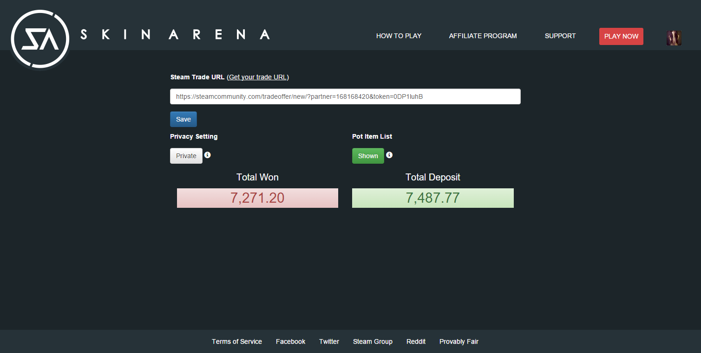The width and height of the screenshot is (701, 353).
Task: Toggle the Private privacy setting
Action: 186,156
